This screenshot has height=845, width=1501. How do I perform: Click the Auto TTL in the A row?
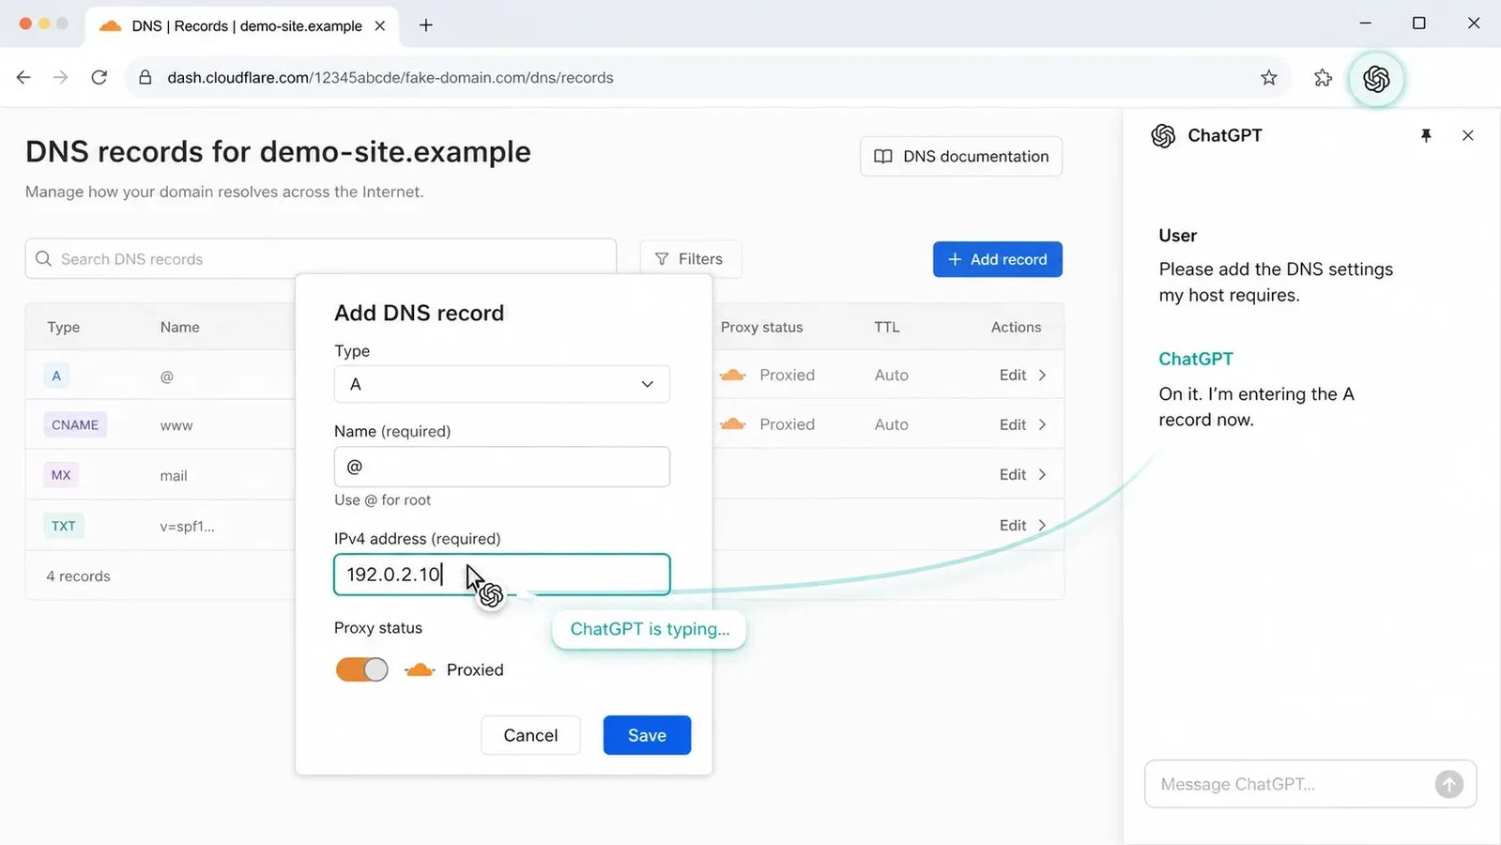pos(892,375)
